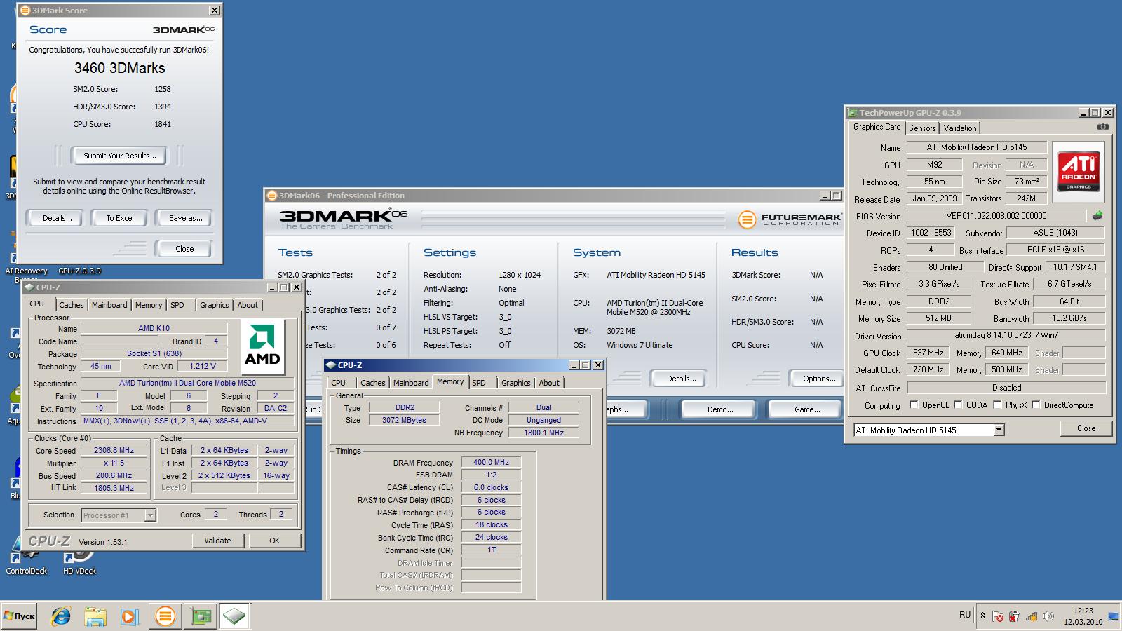The width and height of the screenshot is (1122, 631).
Task: Close the 3DMark Score dialog via Close button
Action: click(x=184, y=249)
